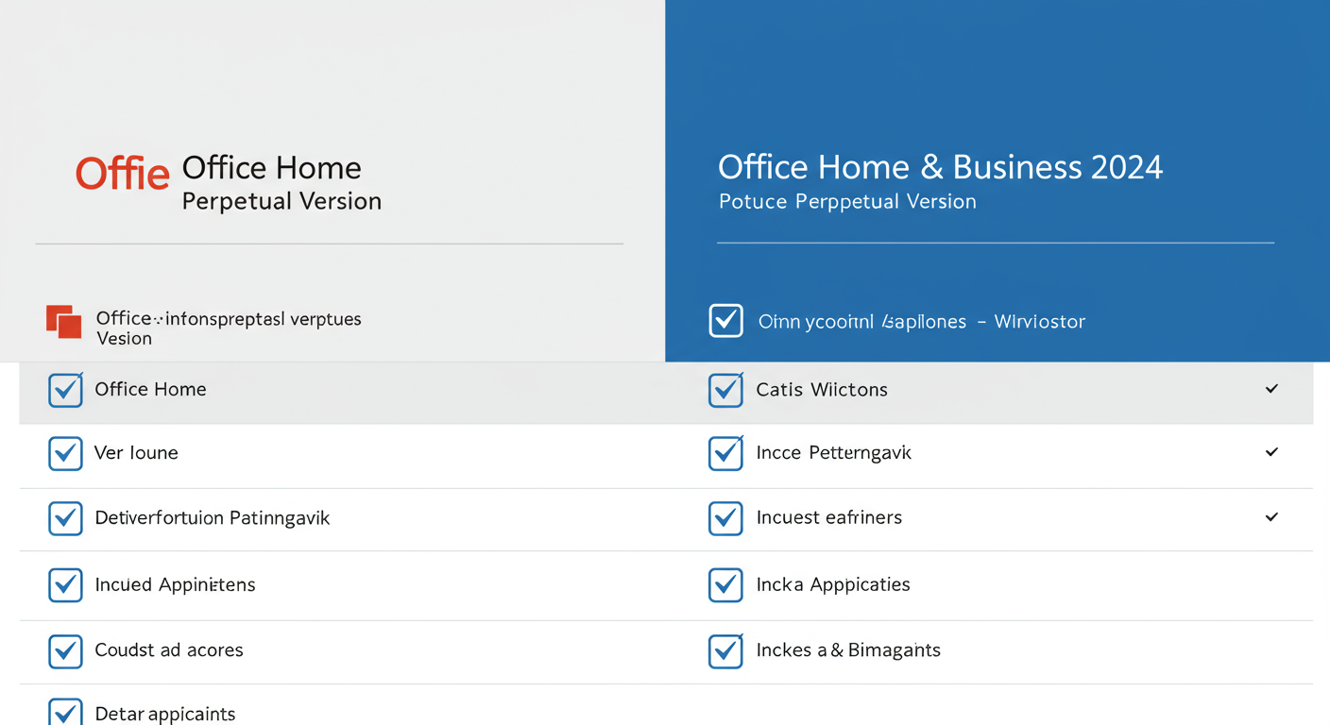Click the Catis Wiictons label
The height and width of the screenshot is (725, 1330).
click(x=822, y=390)
